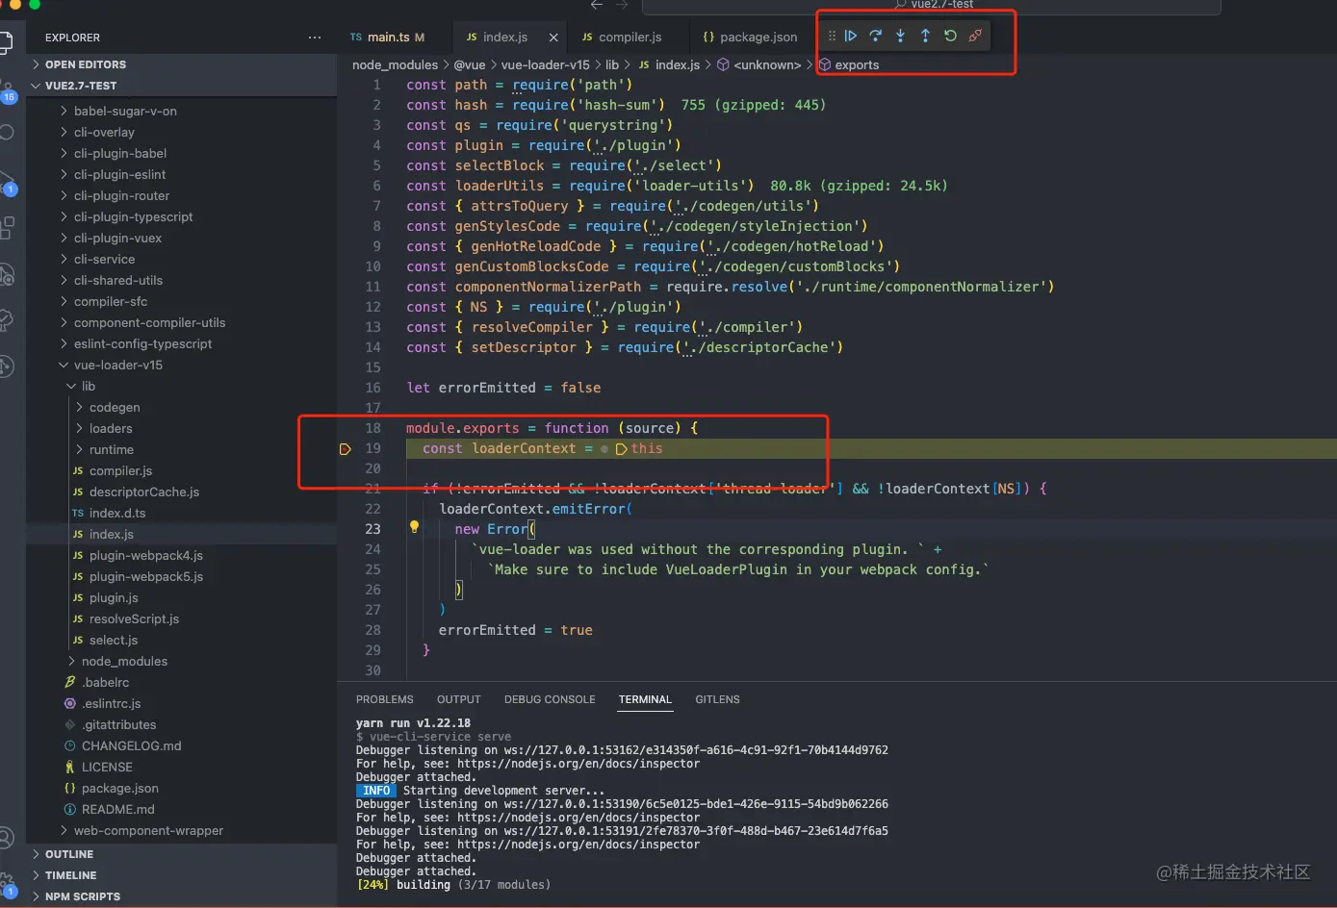Click line number 18 in the gutter
The height and width of the screenshot is (908, 1337).
[x=373, y=428]
